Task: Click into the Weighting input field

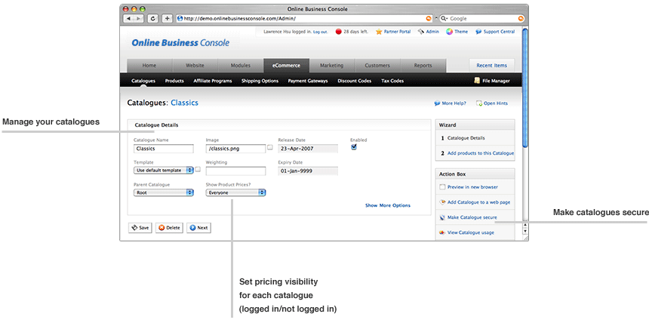Action: click(x=235, y=171)
